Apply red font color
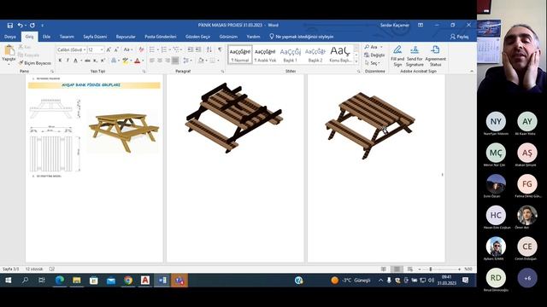The image size is (547, 307). point(138,61)
